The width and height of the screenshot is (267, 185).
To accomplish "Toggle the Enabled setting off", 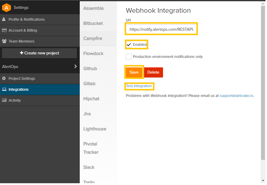I will [129, 44].
